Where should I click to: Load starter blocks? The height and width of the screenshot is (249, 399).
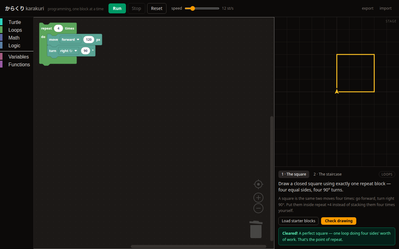[298, 221]
